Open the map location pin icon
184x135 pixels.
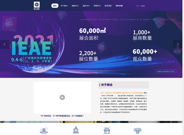coord(44,130)
